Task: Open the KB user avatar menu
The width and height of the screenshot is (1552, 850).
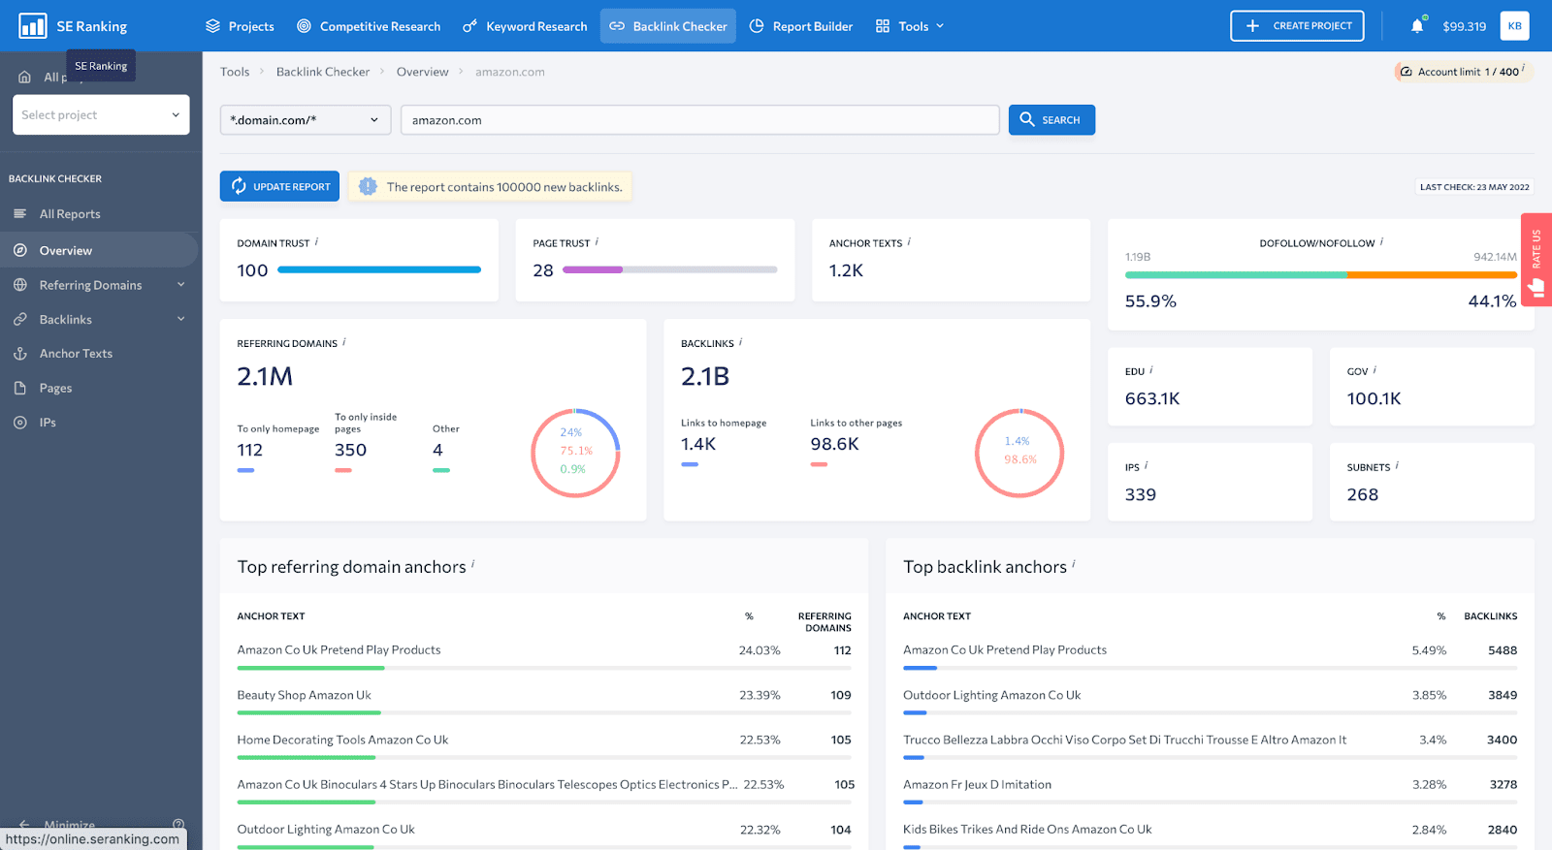Action: pos(1514,26)
